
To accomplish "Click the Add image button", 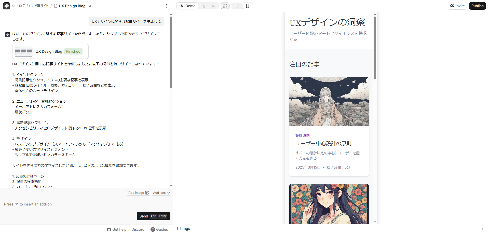I will [138, 193].
